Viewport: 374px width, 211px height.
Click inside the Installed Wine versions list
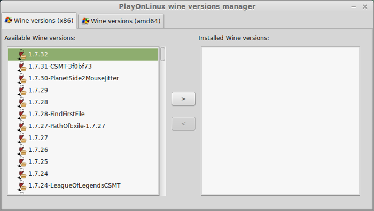tap(280, 121)
